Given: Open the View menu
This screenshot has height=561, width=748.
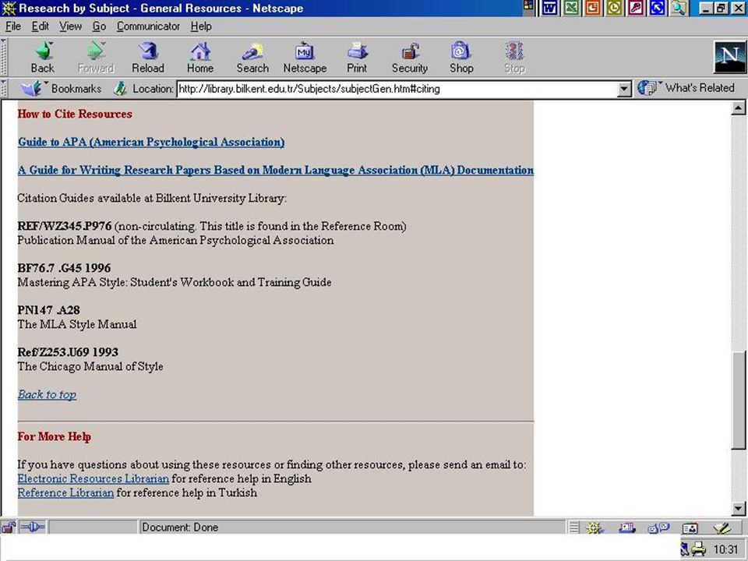Looking at the screenshot, I should (70, 26).
